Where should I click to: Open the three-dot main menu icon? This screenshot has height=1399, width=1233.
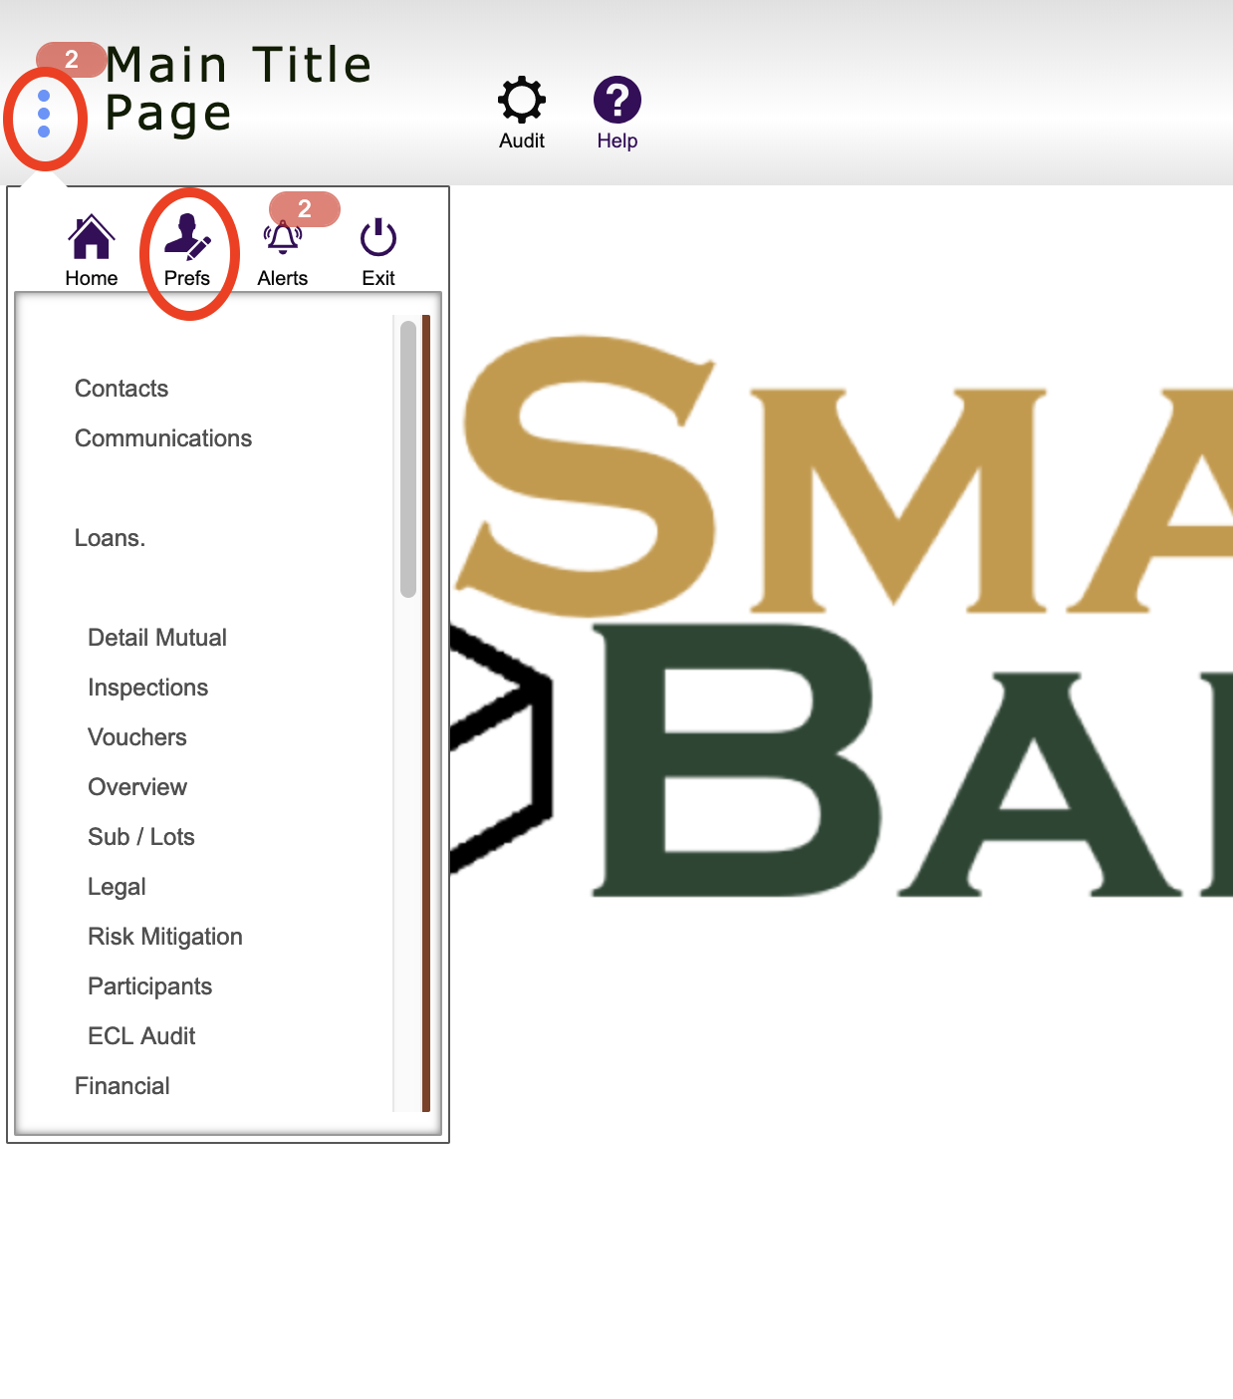(44, 114)
